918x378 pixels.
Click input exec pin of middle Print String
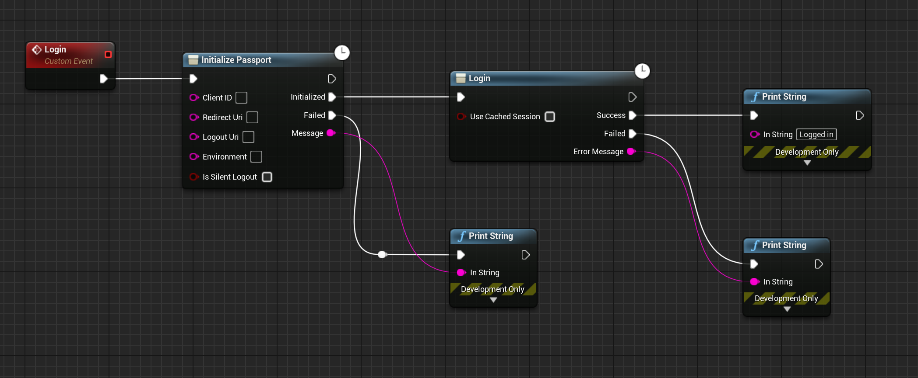461,255
